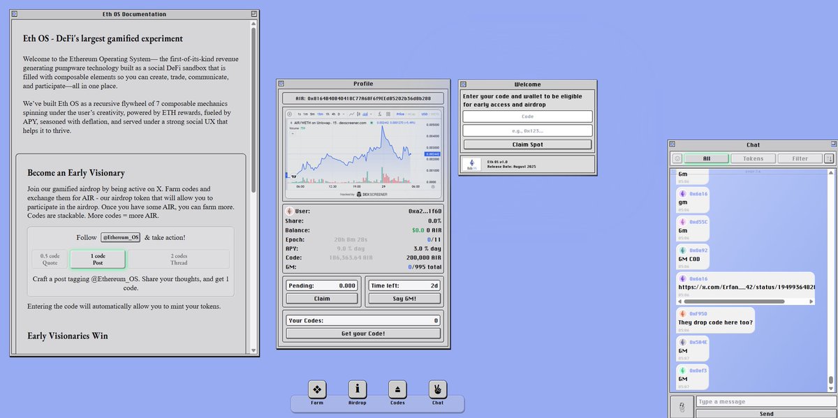Open the Filter tab in Chat
838x418 pixels.
pos(799,158)
